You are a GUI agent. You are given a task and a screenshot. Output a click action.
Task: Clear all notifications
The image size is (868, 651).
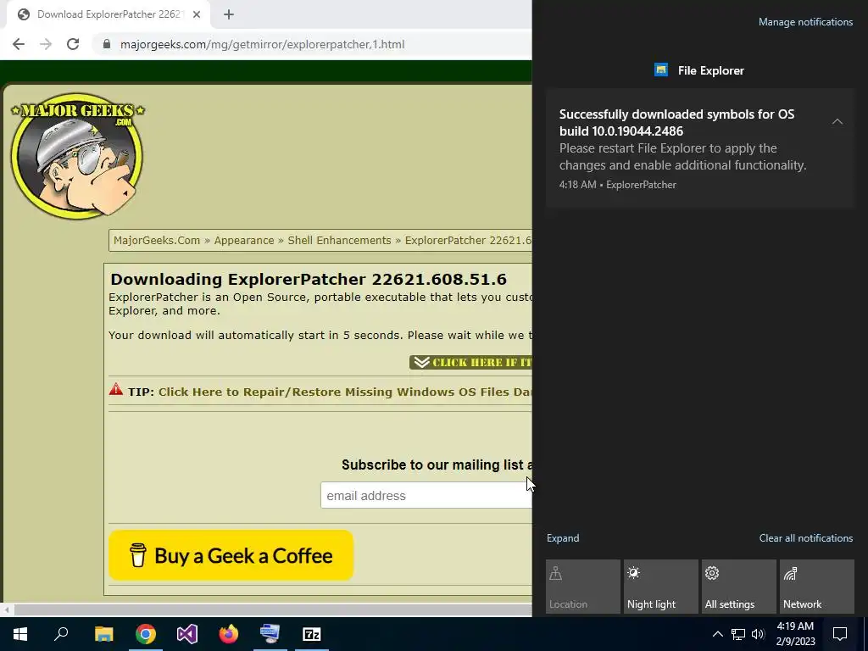pyautogui.click(x=806, y=538)
